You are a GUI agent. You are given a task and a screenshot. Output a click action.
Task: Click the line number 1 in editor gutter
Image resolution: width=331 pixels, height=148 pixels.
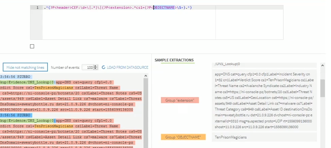(x=38, y=7)
